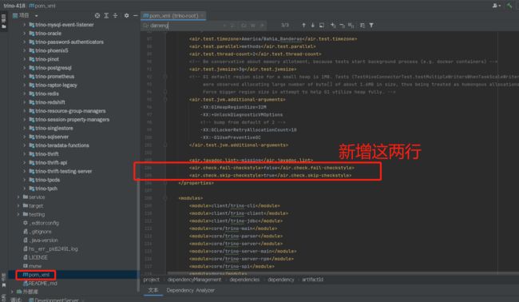The width and height of the screenshot is (519, 302).
Task: Expand the trino-redis module
Action: click(x=24, y=93)
